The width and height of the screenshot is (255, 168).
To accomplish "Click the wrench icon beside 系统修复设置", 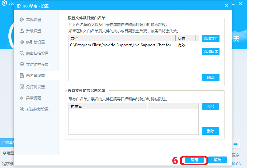I will click(x=22, y=109).
